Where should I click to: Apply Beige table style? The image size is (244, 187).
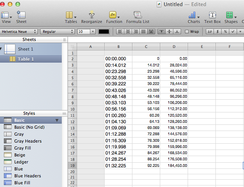31,155
